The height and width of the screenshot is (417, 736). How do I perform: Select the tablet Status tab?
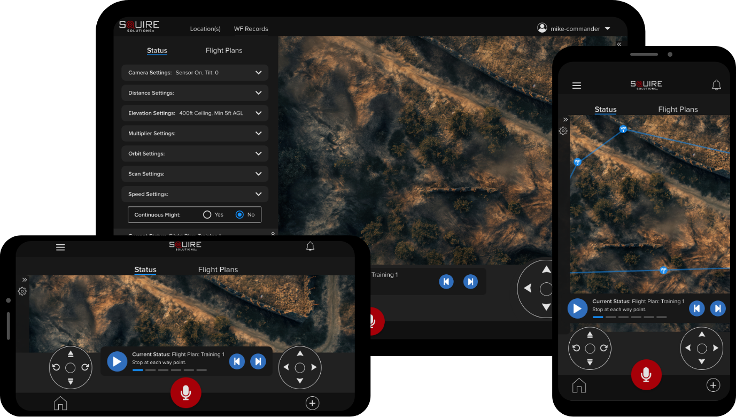pos(157,51)
